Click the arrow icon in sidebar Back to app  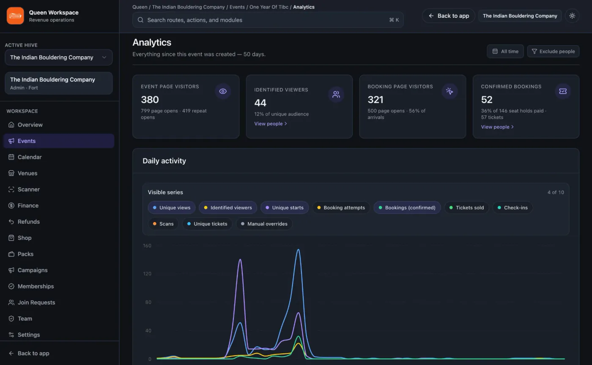pos(11,353)
